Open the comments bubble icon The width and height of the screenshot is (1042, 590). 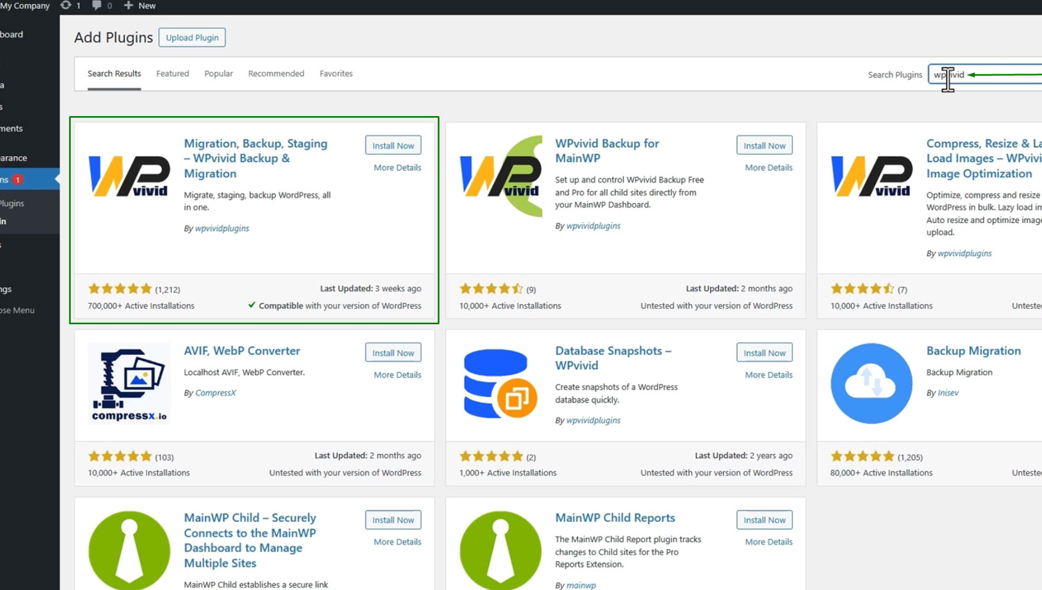(97, 6)
